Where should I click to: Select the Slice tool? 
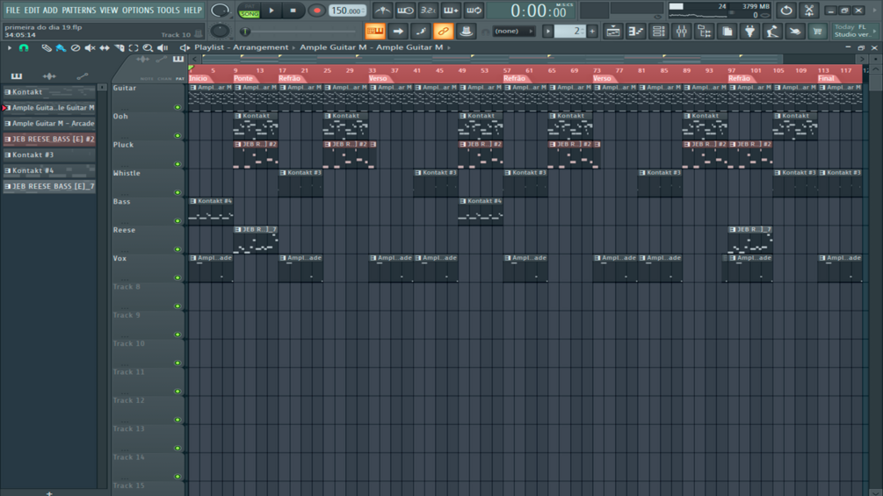pyautogui.click(x=119, y=47)
